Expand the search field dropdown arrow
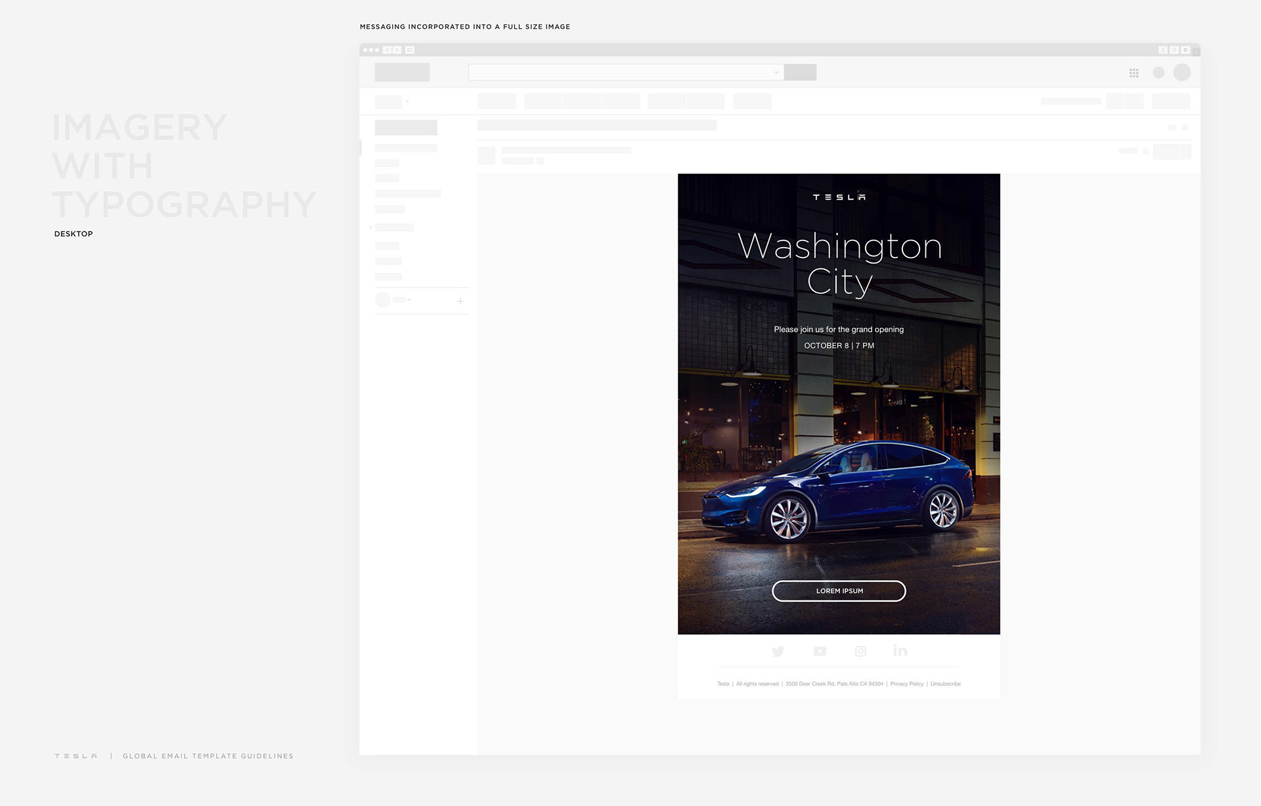The image size is (1261, 806). pyautogui.click(x=777, y=72)
